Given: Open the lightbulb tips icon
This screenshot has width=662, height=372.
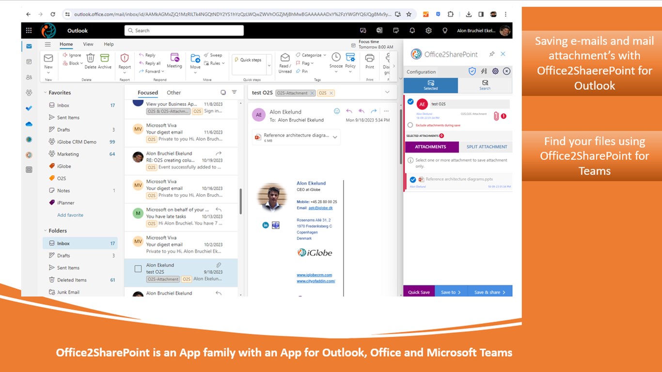Looking at the screenshot, I should coord(445,31).
